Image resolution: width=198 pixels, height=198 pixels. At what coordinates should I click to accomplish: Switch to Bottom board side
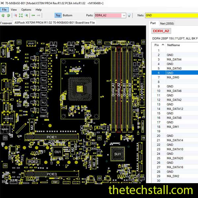(67, 16)
